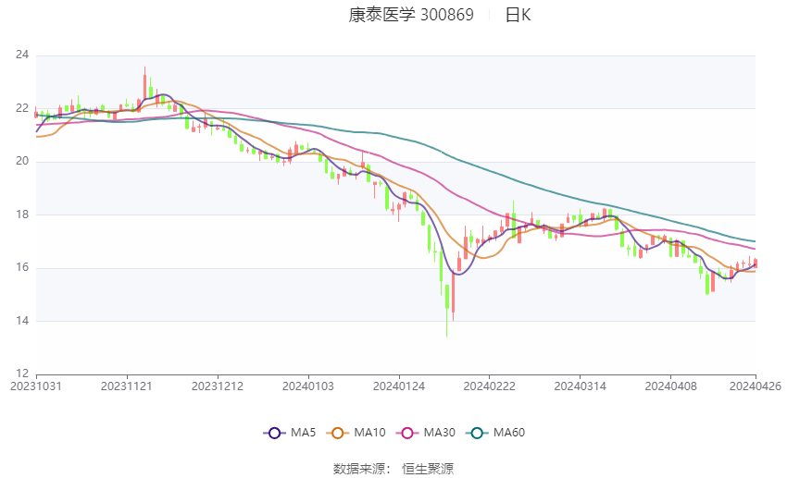The height and width of the screenshot is (478, 787).
Task: Toggle the MA10 legend series
Action: click(356, 433)
